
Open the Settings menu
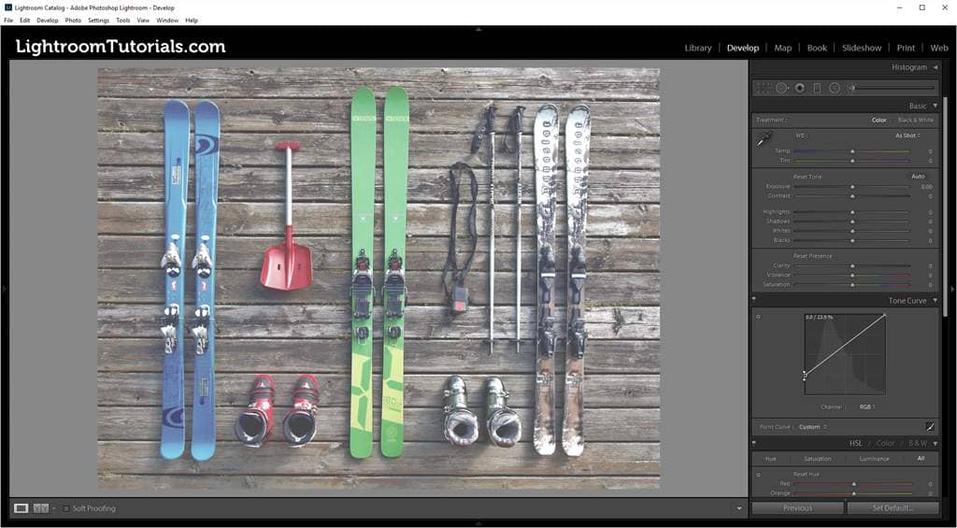coord(98,20)
